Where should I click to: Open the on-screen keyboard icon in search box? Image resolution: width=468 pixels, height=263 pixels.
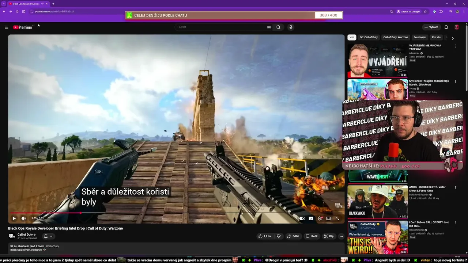[269, 27]
